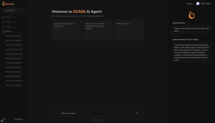This screenshot has width=215, height=123.
Task: Focus the 'Send a message' input field
Action: [x=97, y=113]
